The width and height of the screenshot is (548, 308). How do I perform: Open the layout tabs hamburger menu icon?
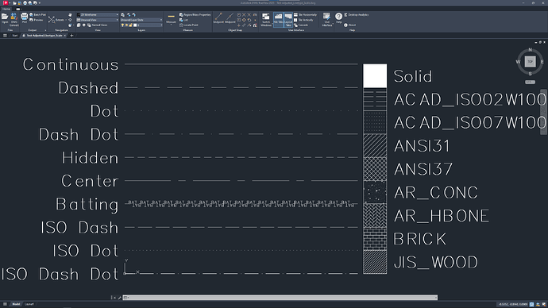click(5, 304)
